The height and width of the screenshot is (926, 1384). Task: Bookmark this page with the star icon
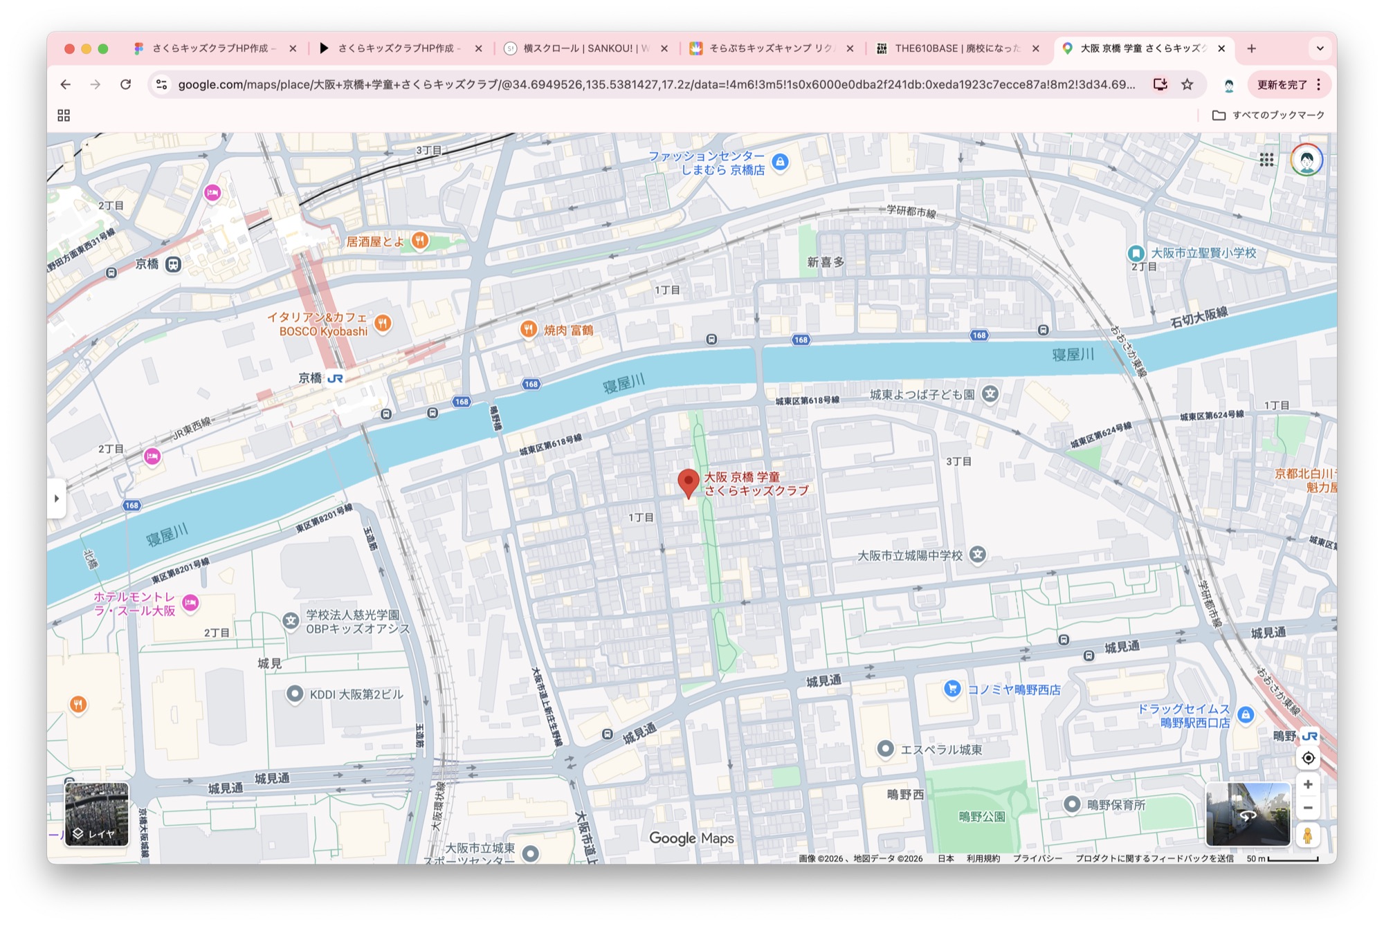click(x=1187, y=84)
